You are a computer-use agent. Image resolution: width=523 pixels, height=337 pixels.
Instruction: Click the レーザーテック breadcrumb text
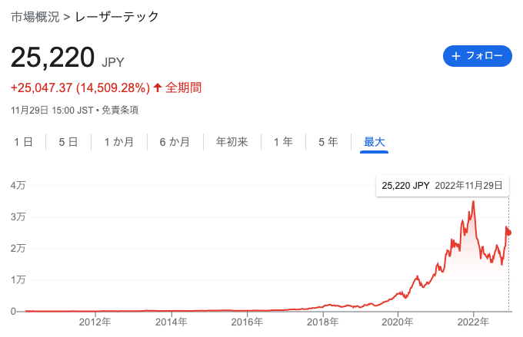(117, 17)
